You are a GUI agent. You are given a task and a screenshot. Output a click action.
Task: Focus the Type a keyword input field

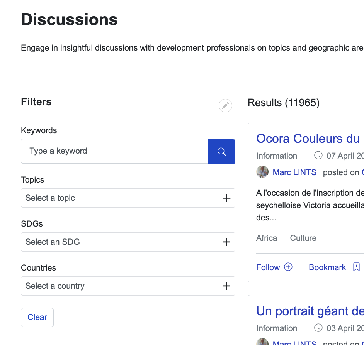tap(115, 151)
